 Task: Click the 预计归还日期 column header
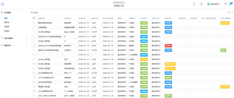pyautogui.click(x=108, y=18)
